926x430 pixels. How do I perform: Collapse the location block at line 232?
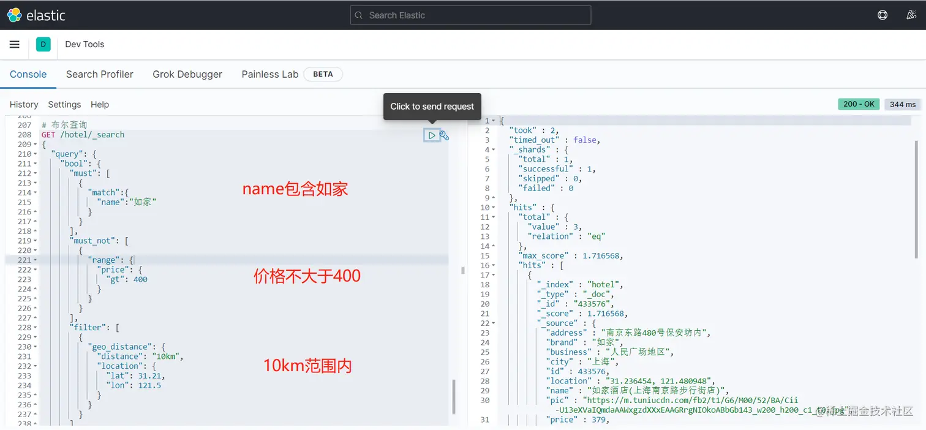[x=36, y=366]
